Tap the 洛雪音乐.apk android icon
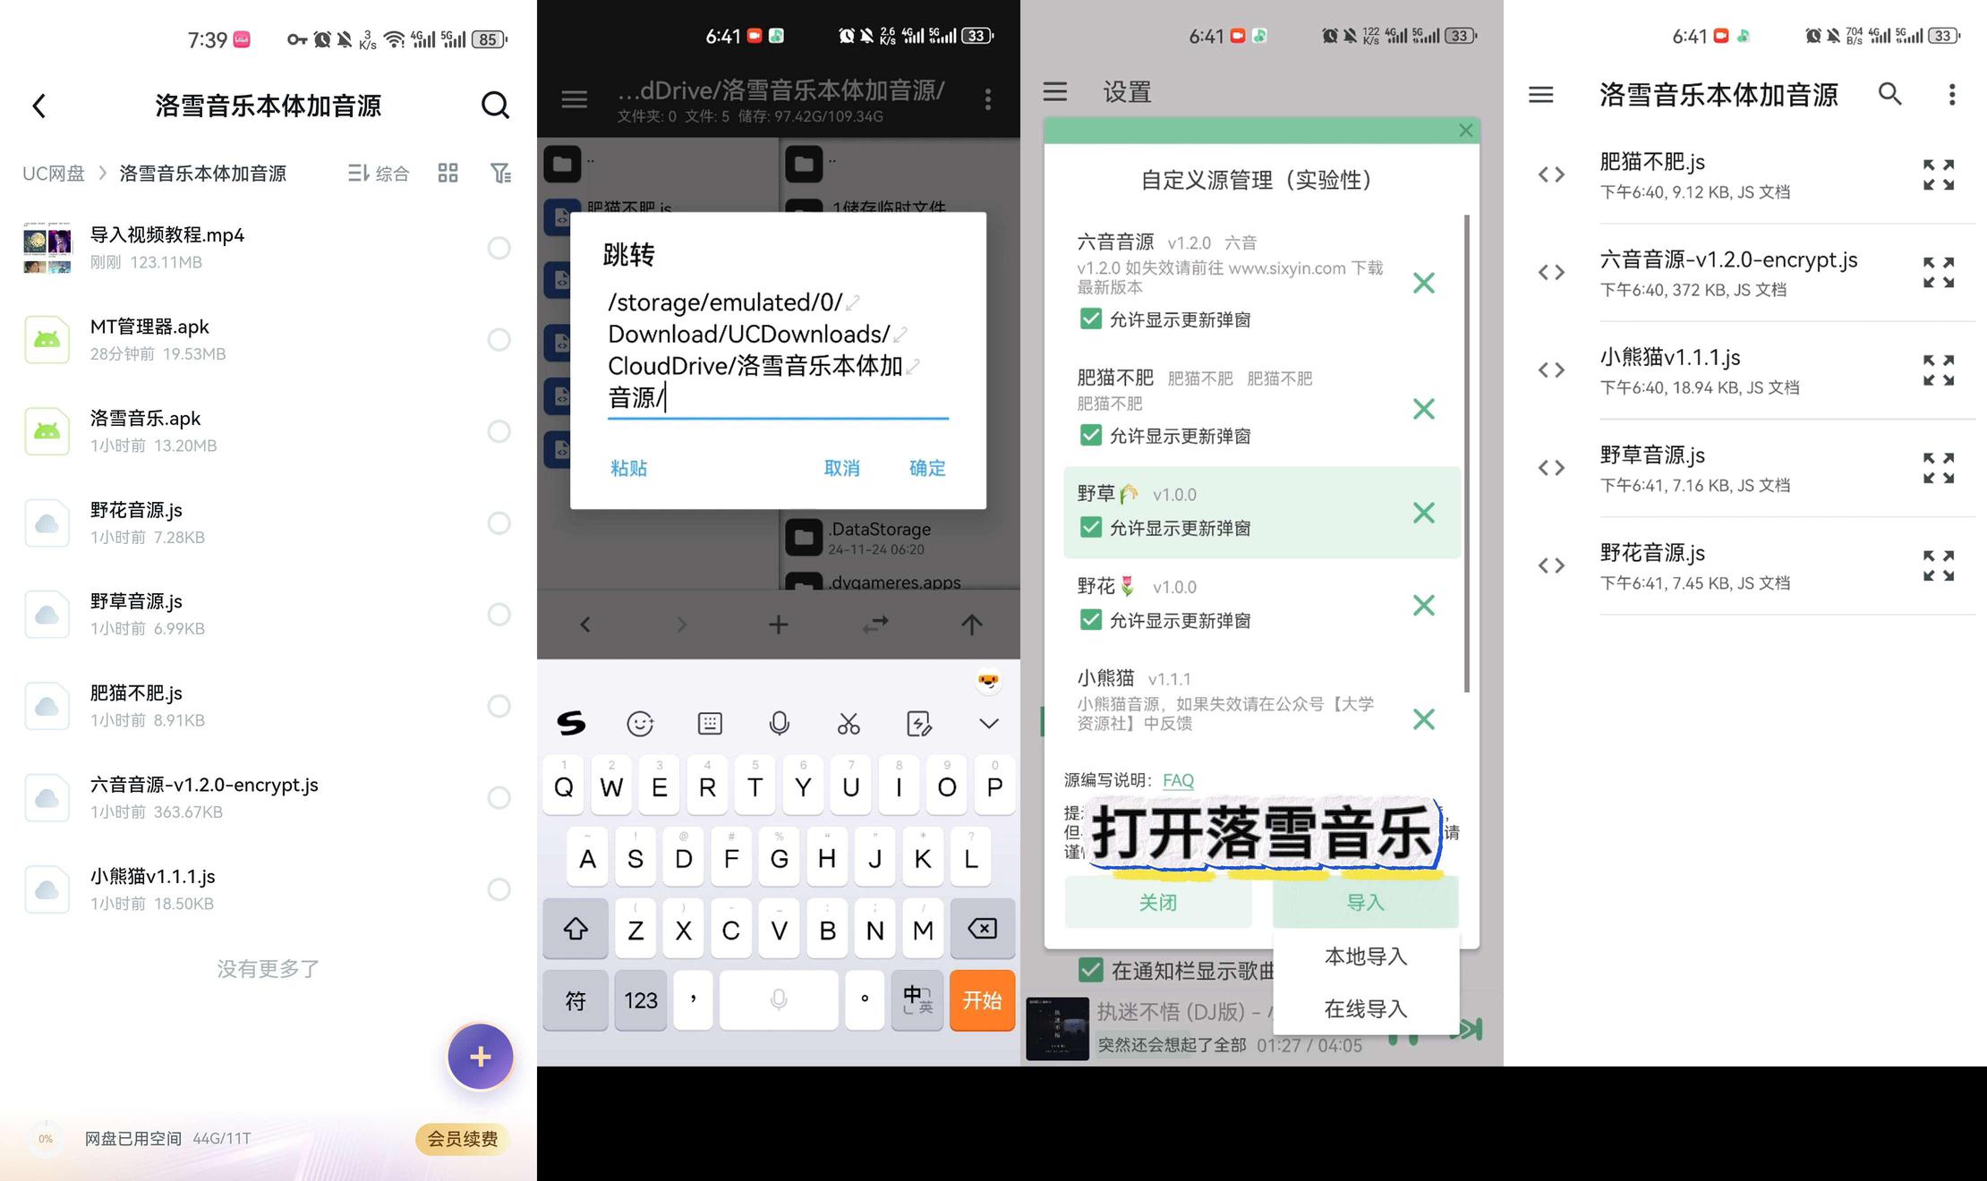The image size is (1987, 1181). 47,431
